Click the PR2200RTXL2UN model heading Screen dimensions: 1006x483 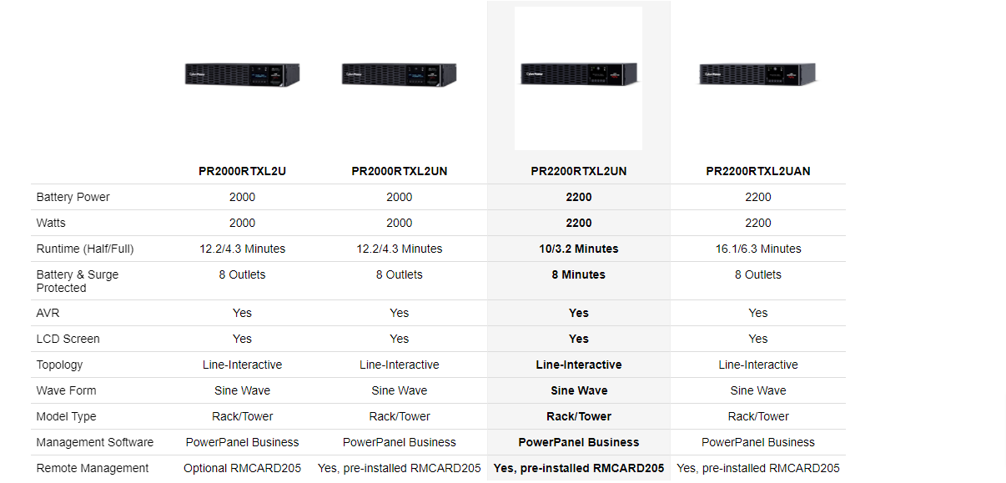point(578,171)
